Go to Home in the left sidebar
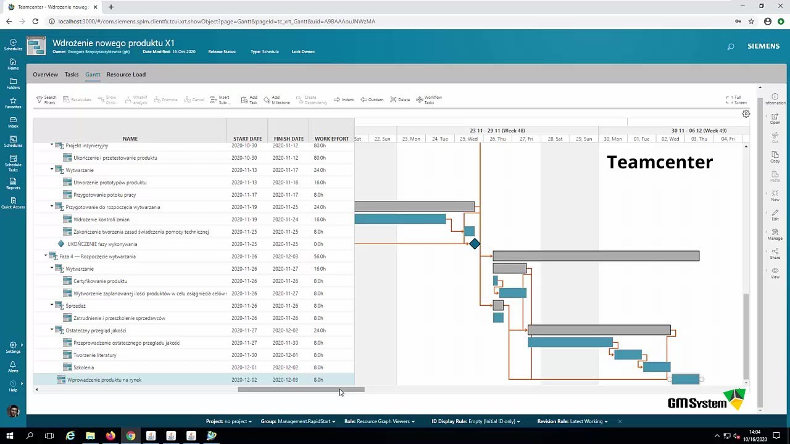 click(13, 64)
